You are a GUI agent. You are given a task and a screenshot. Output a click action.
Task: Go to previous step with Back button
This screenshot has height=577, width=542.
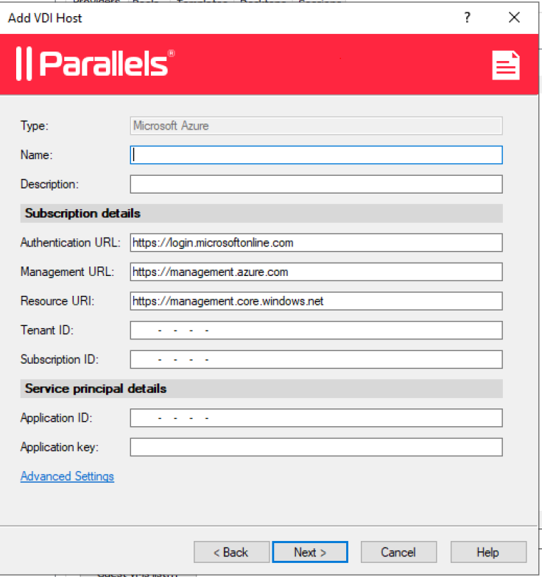pos(231,552)
